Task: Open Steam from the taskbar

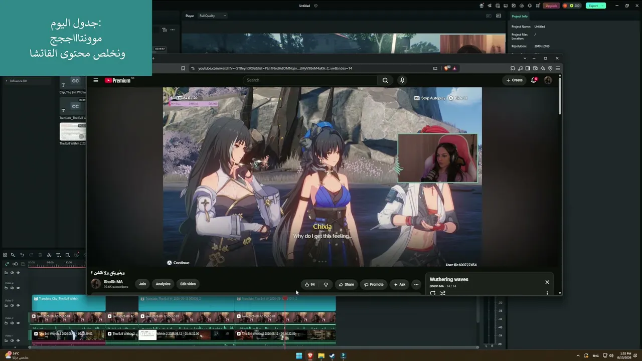Action: 332,356
